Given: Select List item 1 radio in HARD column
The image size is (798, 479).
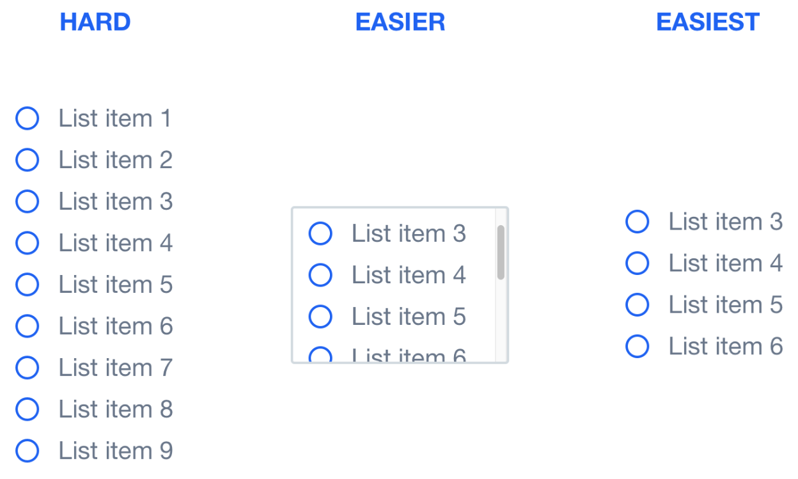Looking at the screenshot, I should 27,118.
